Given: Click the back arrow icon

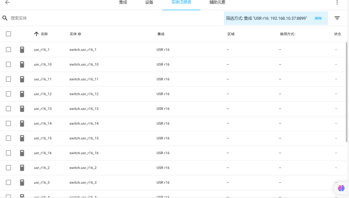Looking at the screenshot, I should point(7,2).
